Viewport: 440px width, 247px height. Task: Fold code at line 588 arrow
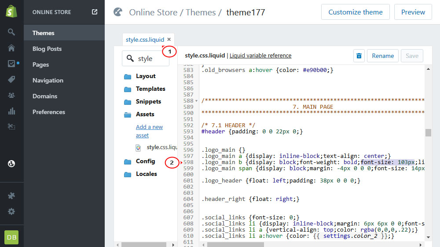(x=196, y=101)
